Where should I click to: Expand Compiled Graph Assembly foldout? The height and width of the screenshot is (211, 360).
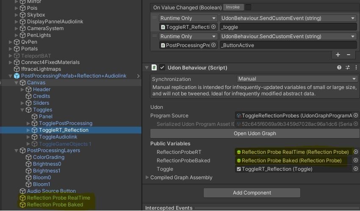[x=147, y=177]
